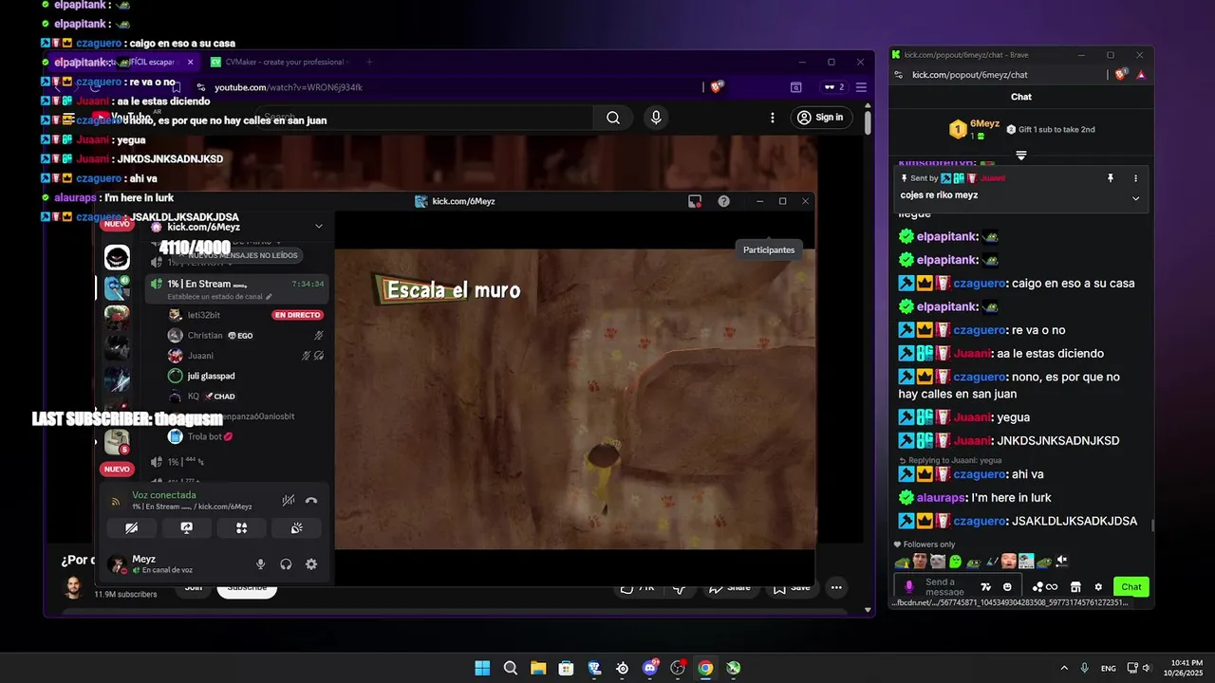Open Brave hamburger menu in YouTube window
Image resolution: width=1215 pixels, height=683 pixels.
(x=861, y=87)
